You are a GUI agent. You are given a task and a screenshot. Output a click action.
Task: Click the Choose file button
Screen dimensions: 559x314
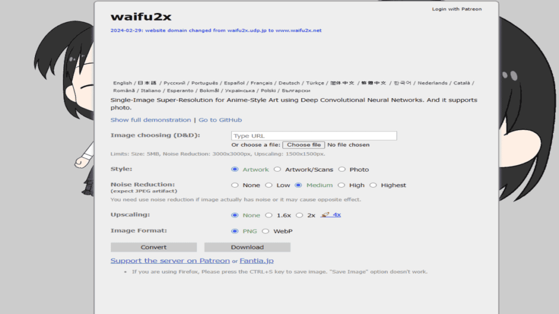(x=304, y=145)
